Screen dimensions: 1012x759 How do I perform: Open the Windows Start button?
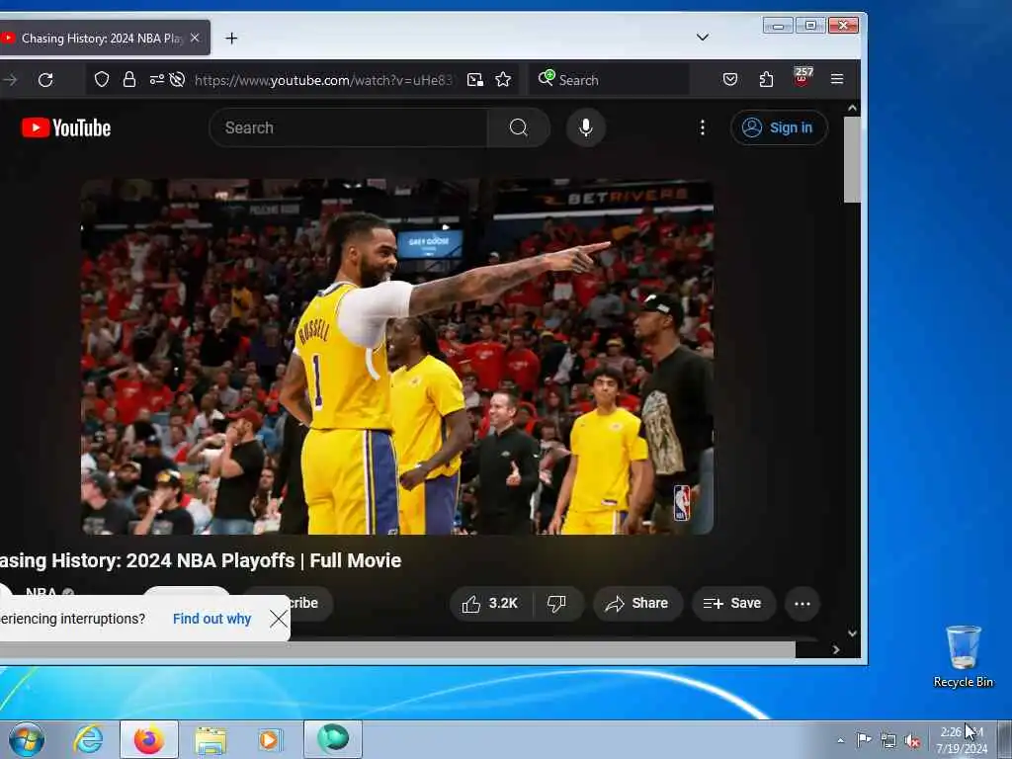pos(27,739)
